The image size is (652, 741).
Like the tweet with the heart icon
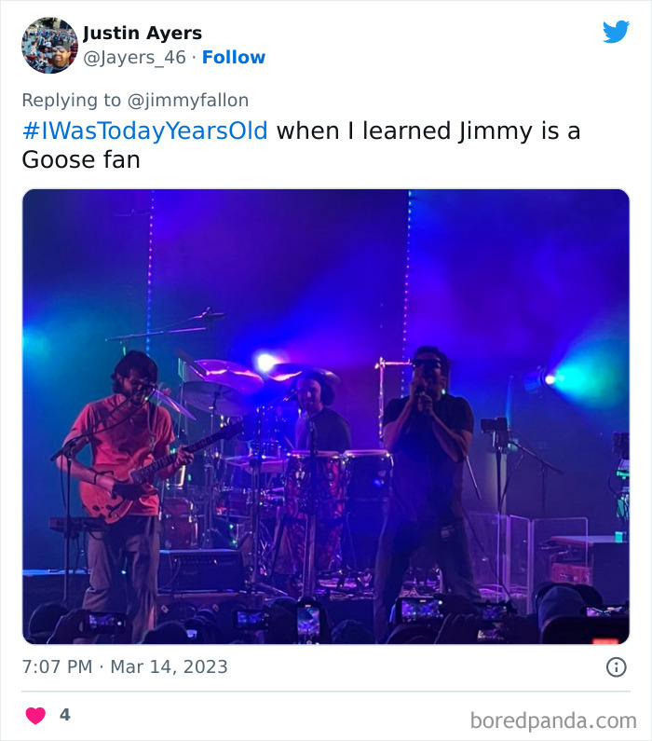[35, 715]
